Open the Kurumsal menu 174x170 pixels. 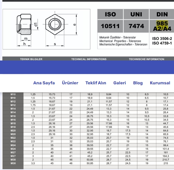tap(160, 83)
